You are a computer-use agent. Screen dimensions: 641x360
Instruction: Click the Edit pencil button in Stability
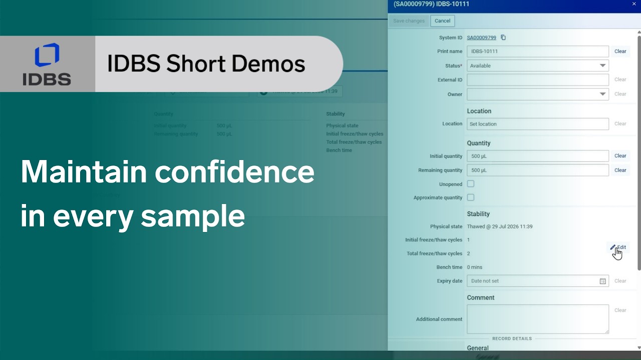click(x=618, y=247)
